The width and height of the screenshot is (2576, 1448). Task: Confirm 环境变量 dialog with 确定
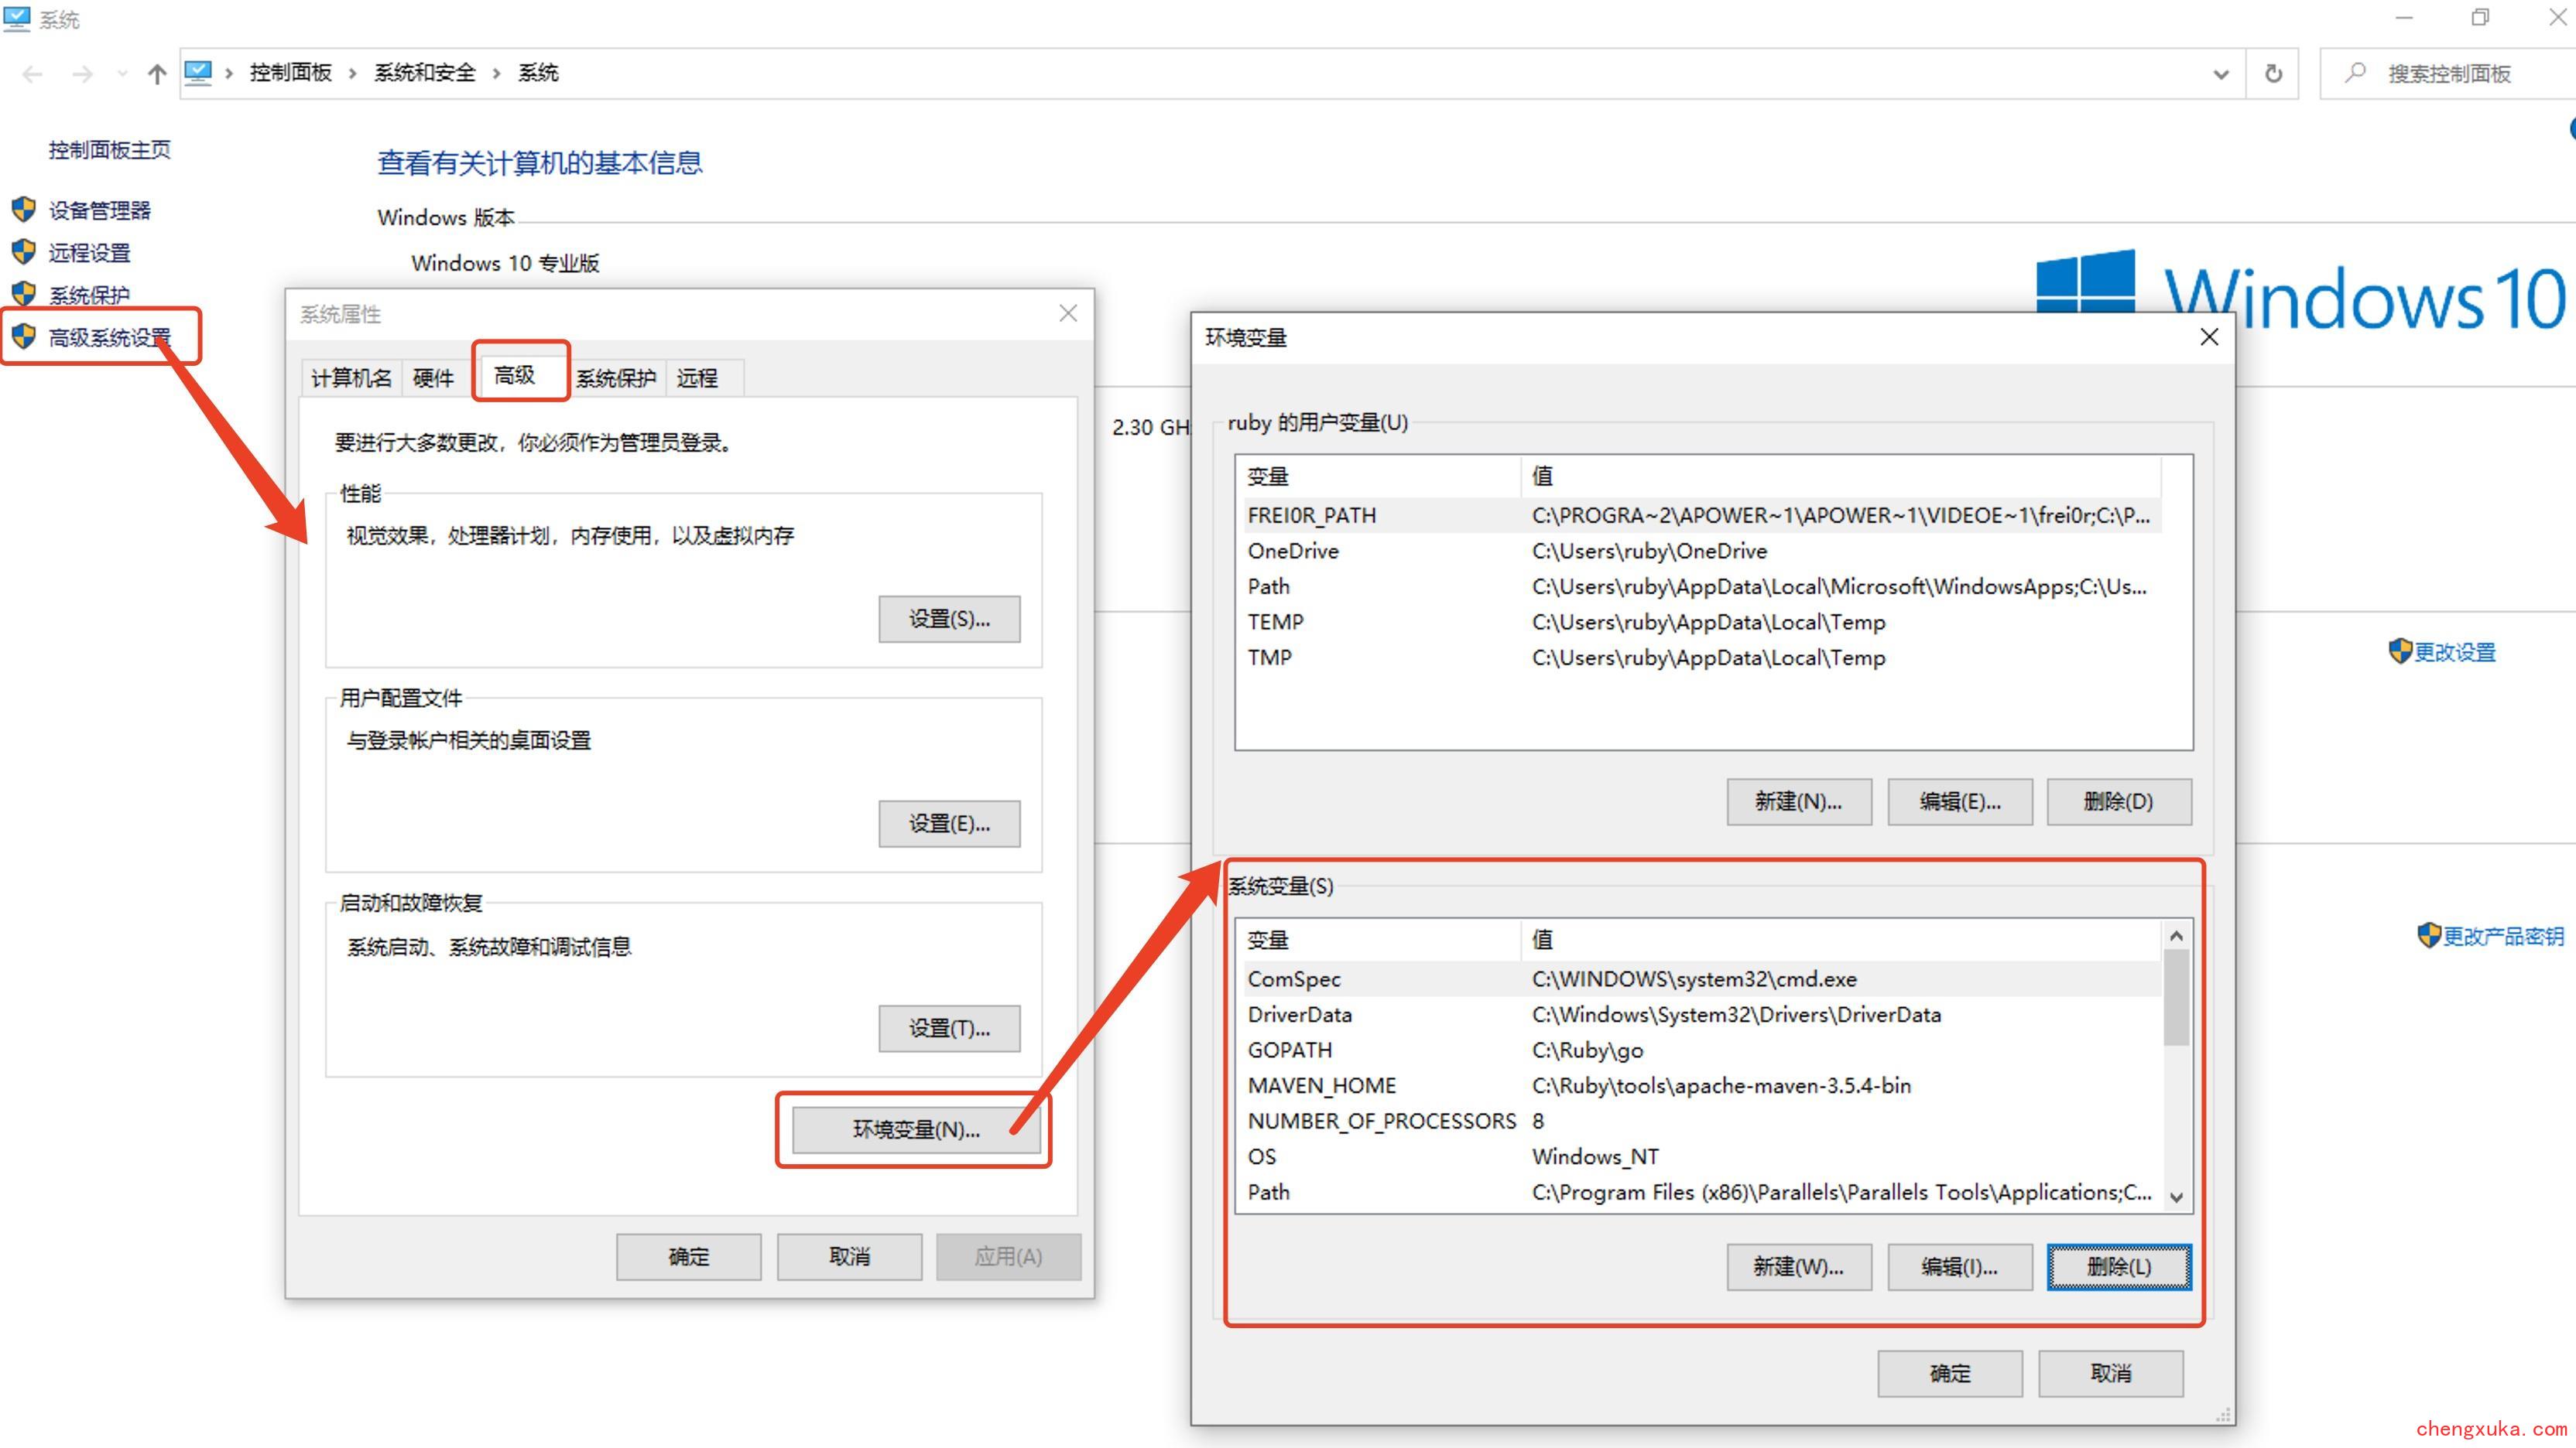(1950, 1374)
